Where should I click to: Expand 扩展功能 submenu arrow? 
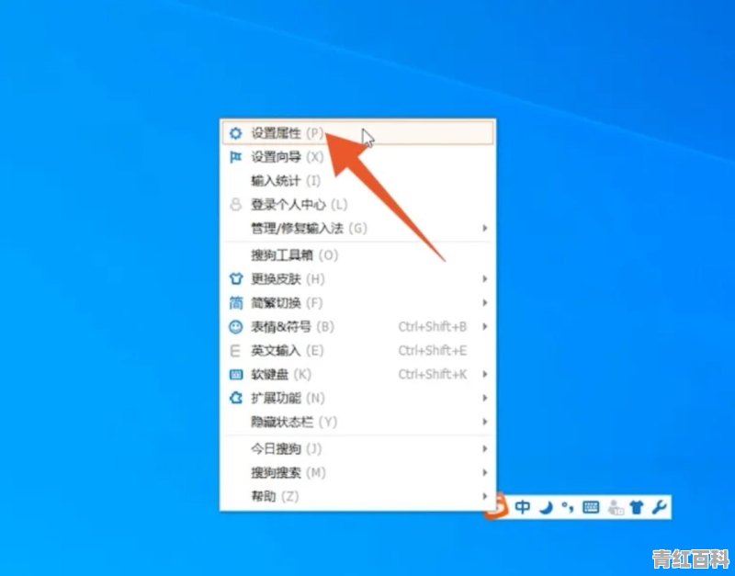485,398
